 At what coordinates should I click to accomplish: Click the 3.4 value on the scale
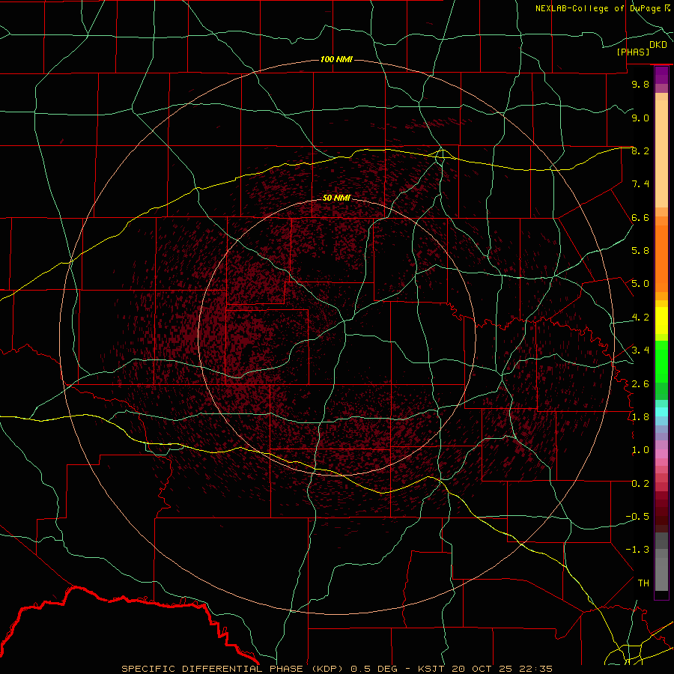(x=640, y=350)
